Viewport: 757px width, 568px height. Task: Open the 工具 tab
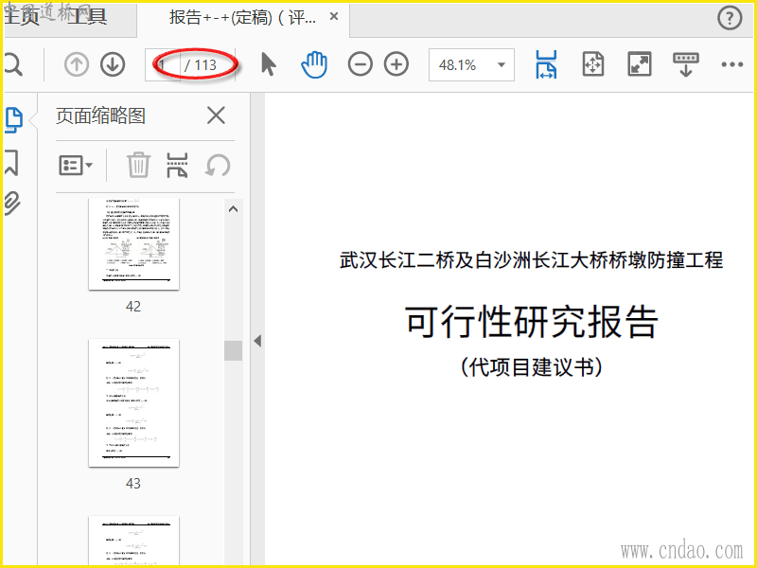coord(87,16)
